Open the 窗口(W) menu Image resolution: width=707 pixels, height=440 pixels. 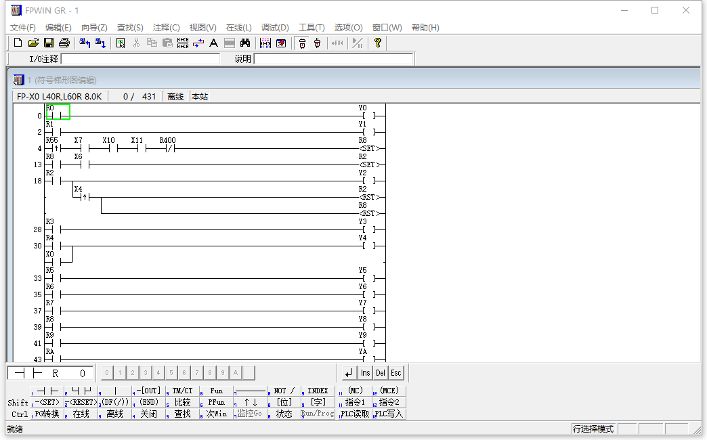click(x=387, y=28)
